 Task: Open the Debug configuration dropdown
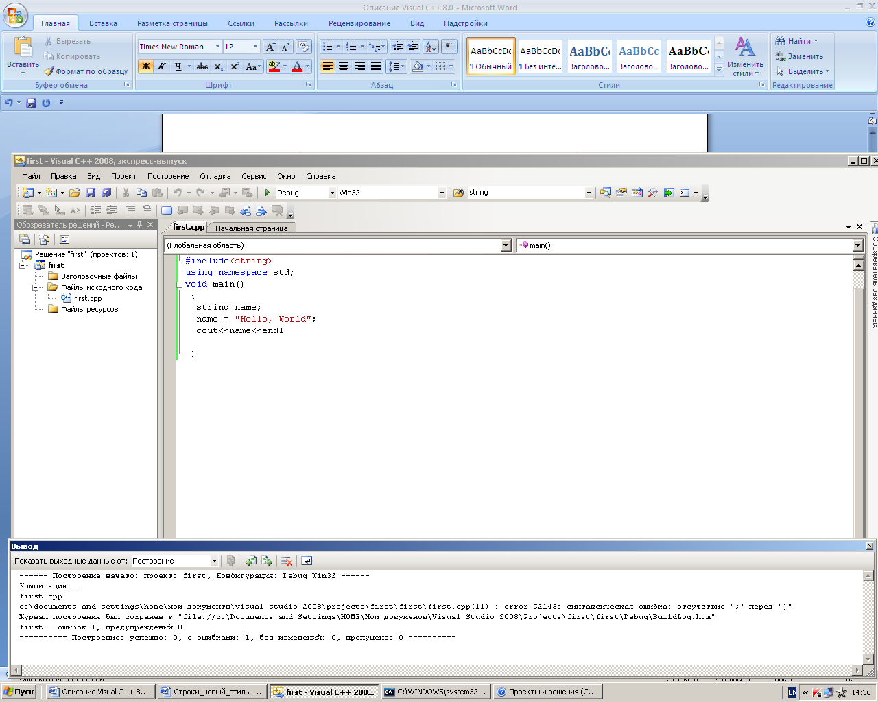[x=332, y=193]
